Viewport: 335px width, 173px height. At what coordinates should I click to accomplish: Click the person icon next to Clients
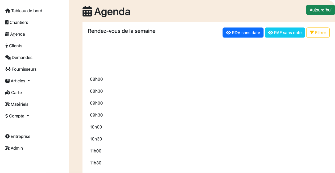click(x=7, y=46)
